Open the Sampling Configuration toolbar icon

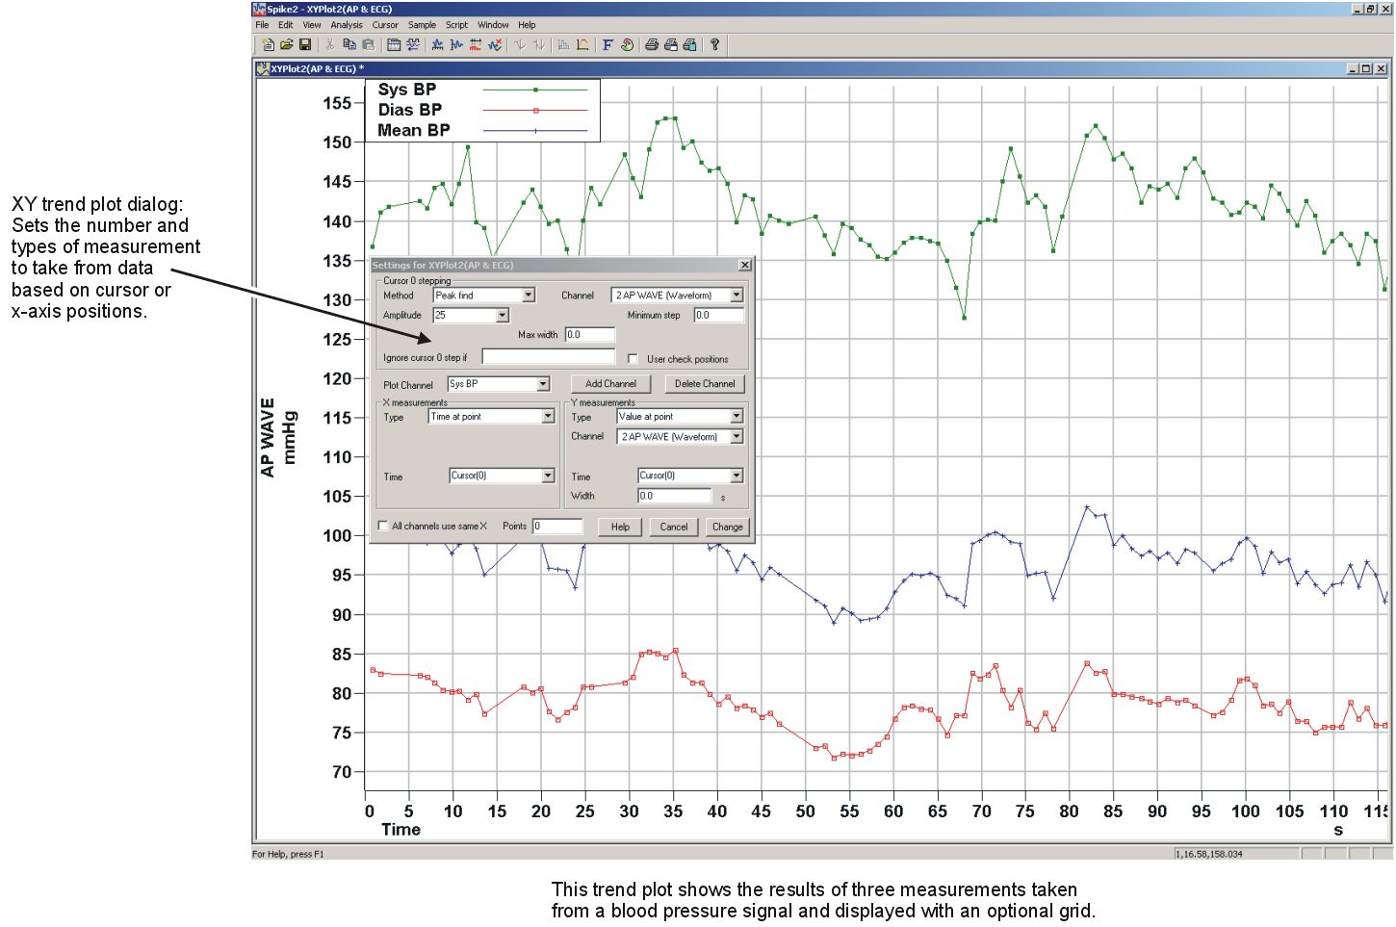(x=395, y=44)
